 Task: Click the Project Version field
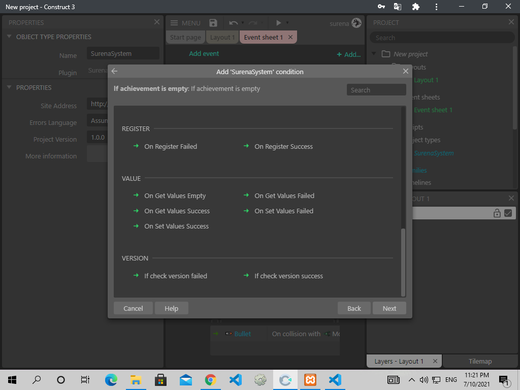click(x=97, y=137)
